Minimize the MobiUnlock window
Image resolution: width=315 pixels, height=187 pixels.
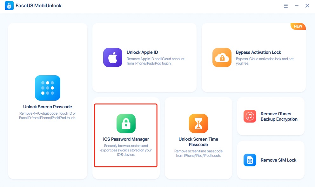[297, 6]
